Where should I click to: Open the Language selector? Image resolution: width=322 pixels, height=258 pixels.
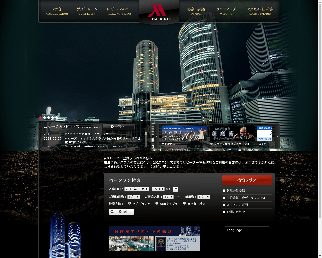247,230
